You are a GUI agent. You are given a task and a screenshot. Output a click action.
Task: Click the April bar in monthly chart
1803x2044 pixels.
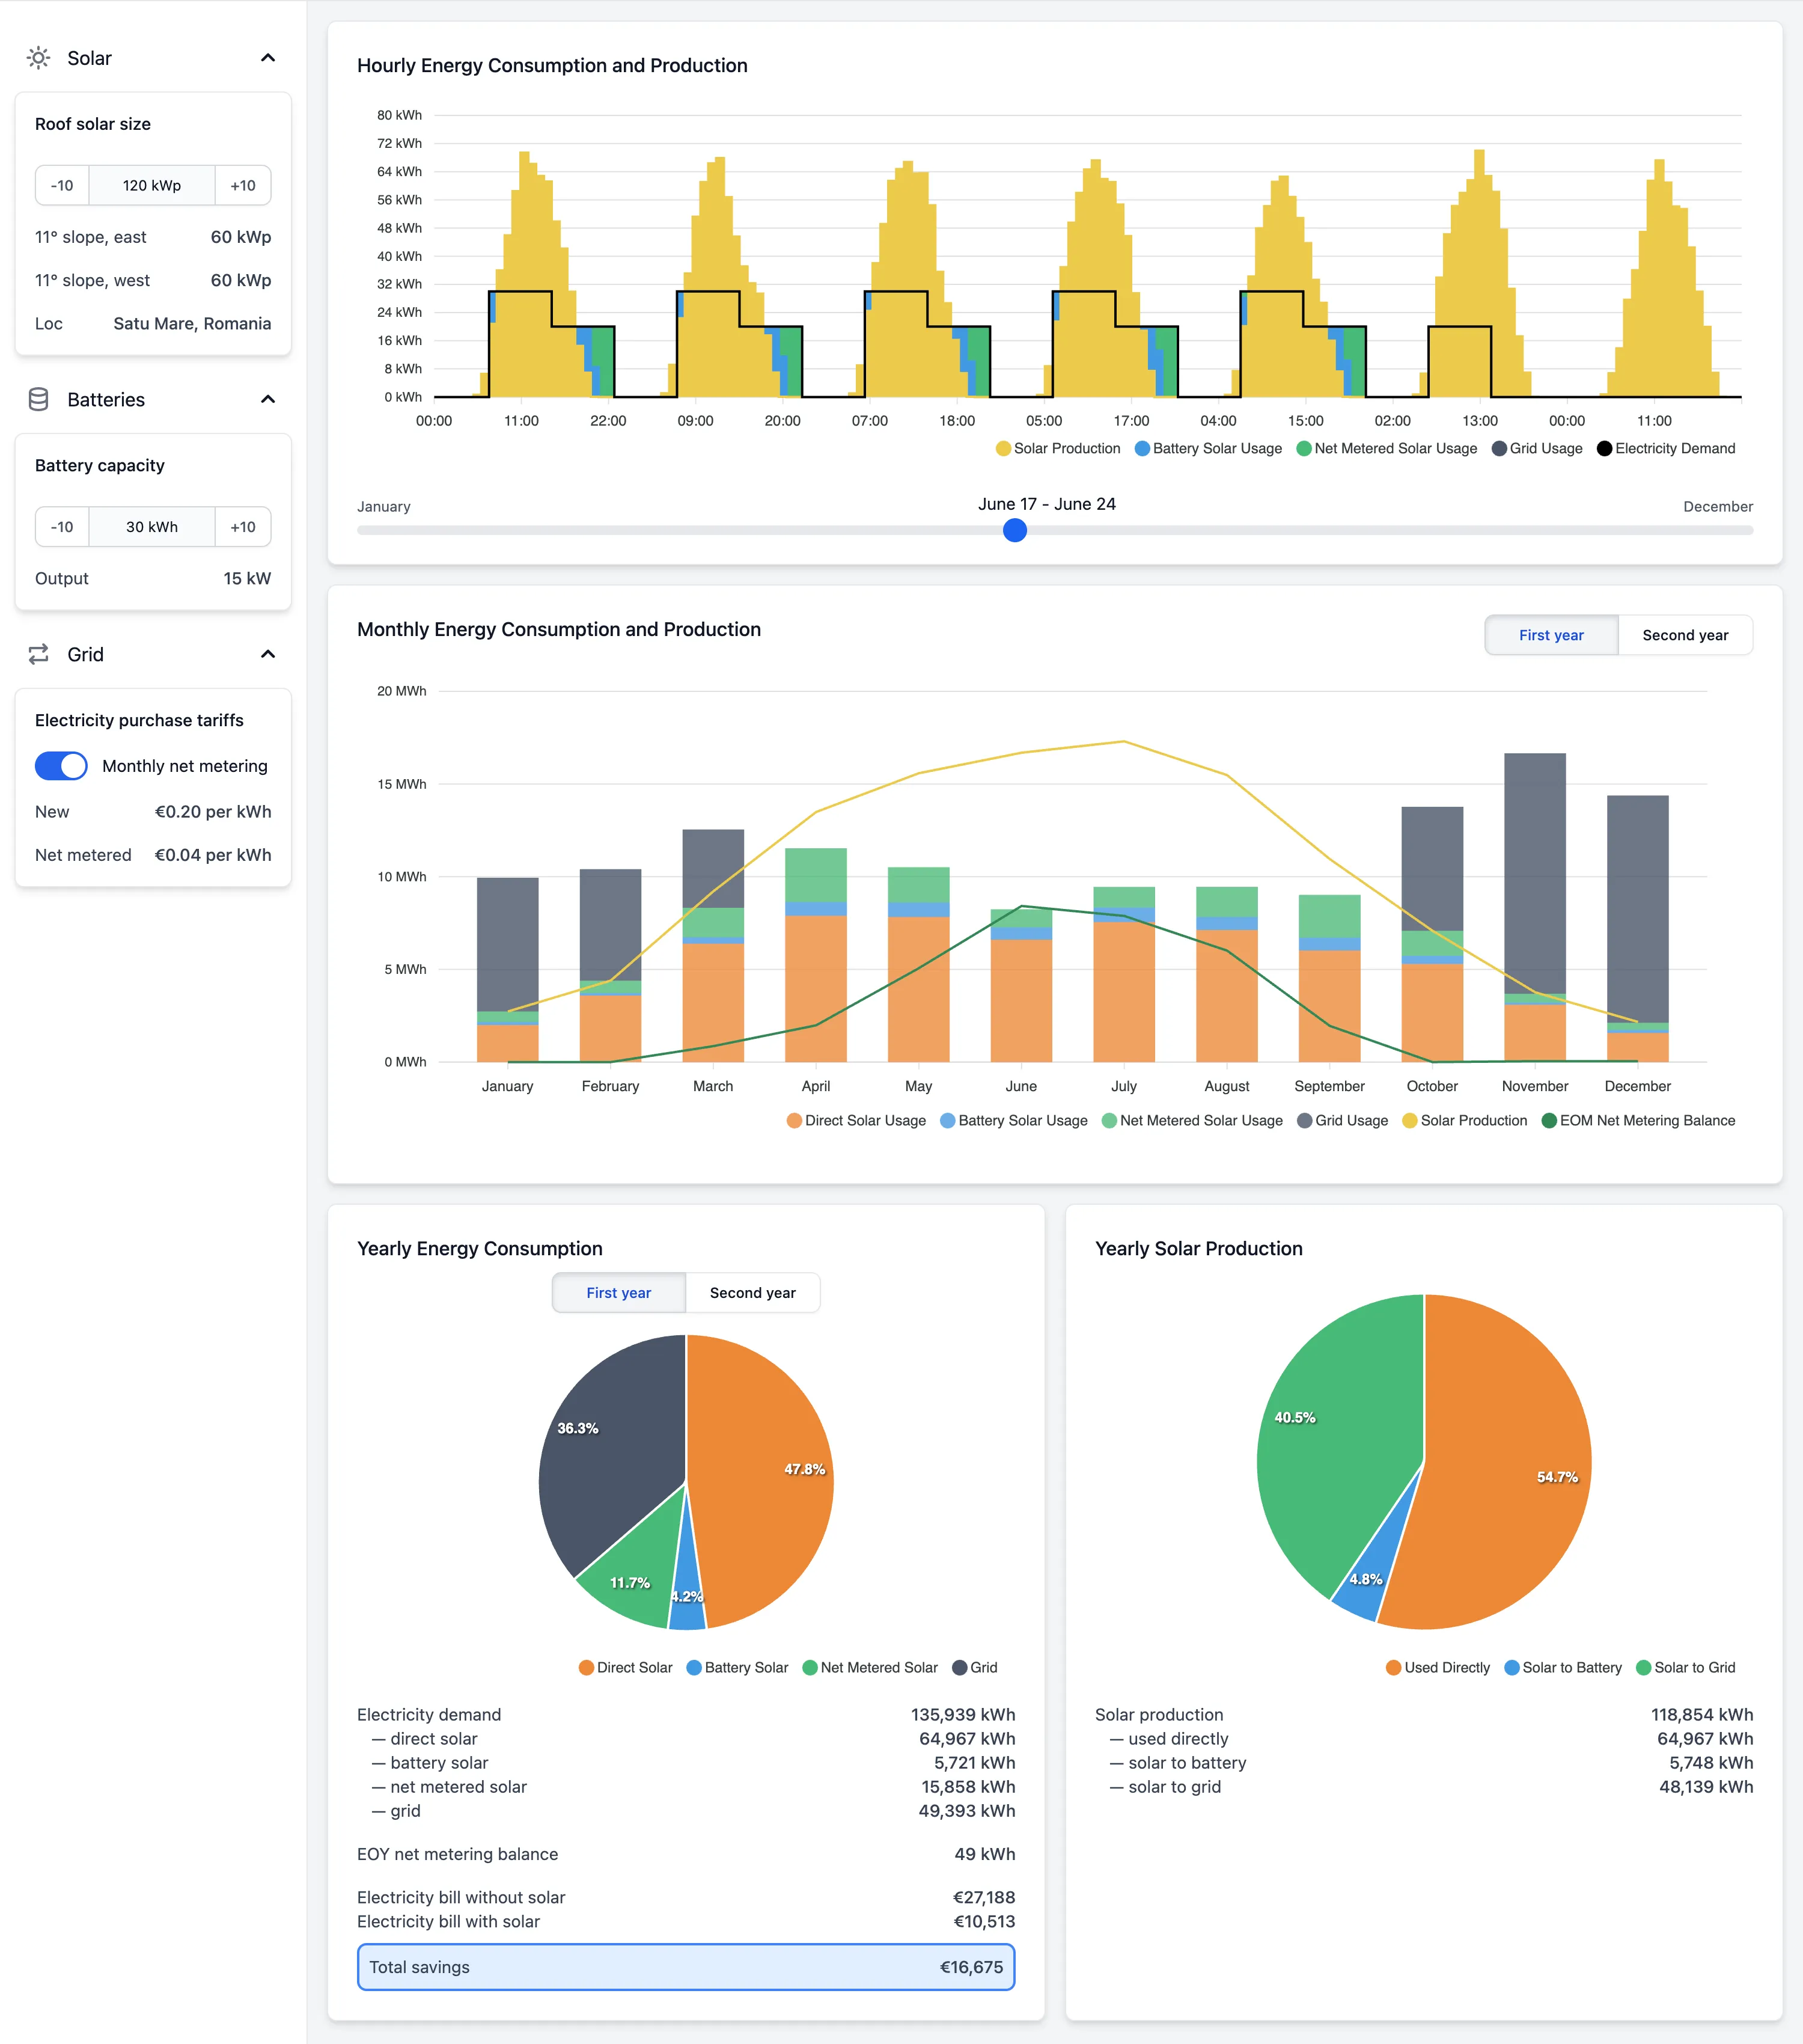(816, 955)
